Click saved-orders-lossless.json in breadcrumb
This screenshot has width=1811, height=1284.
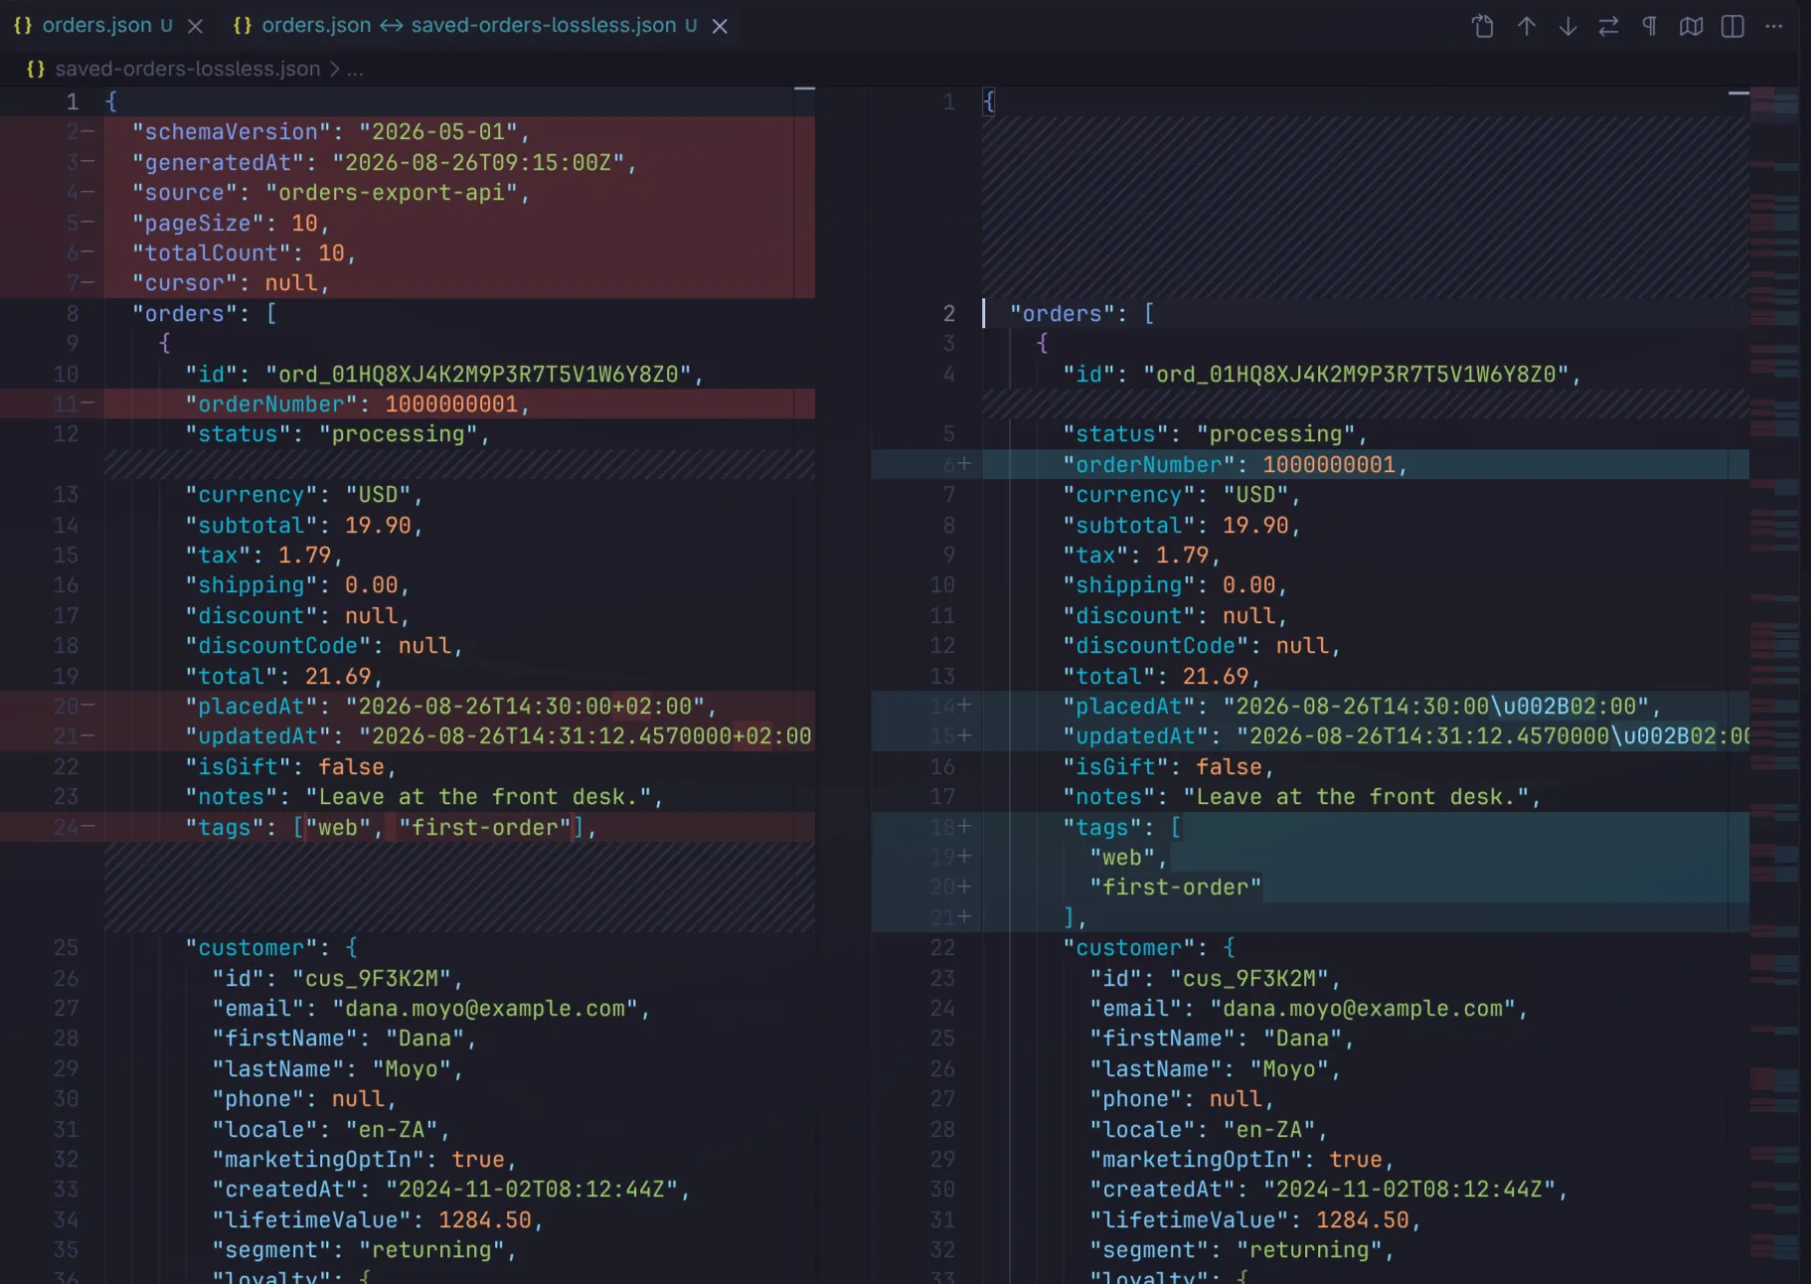[187, 69]
